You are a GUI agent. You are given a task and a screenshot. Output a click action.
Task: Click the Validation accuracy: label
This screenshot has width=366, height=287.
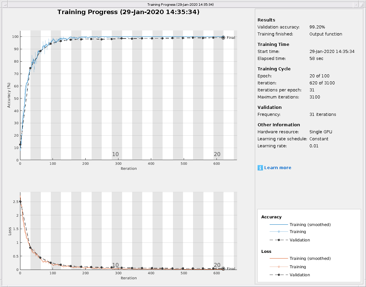tap(278, 27)
